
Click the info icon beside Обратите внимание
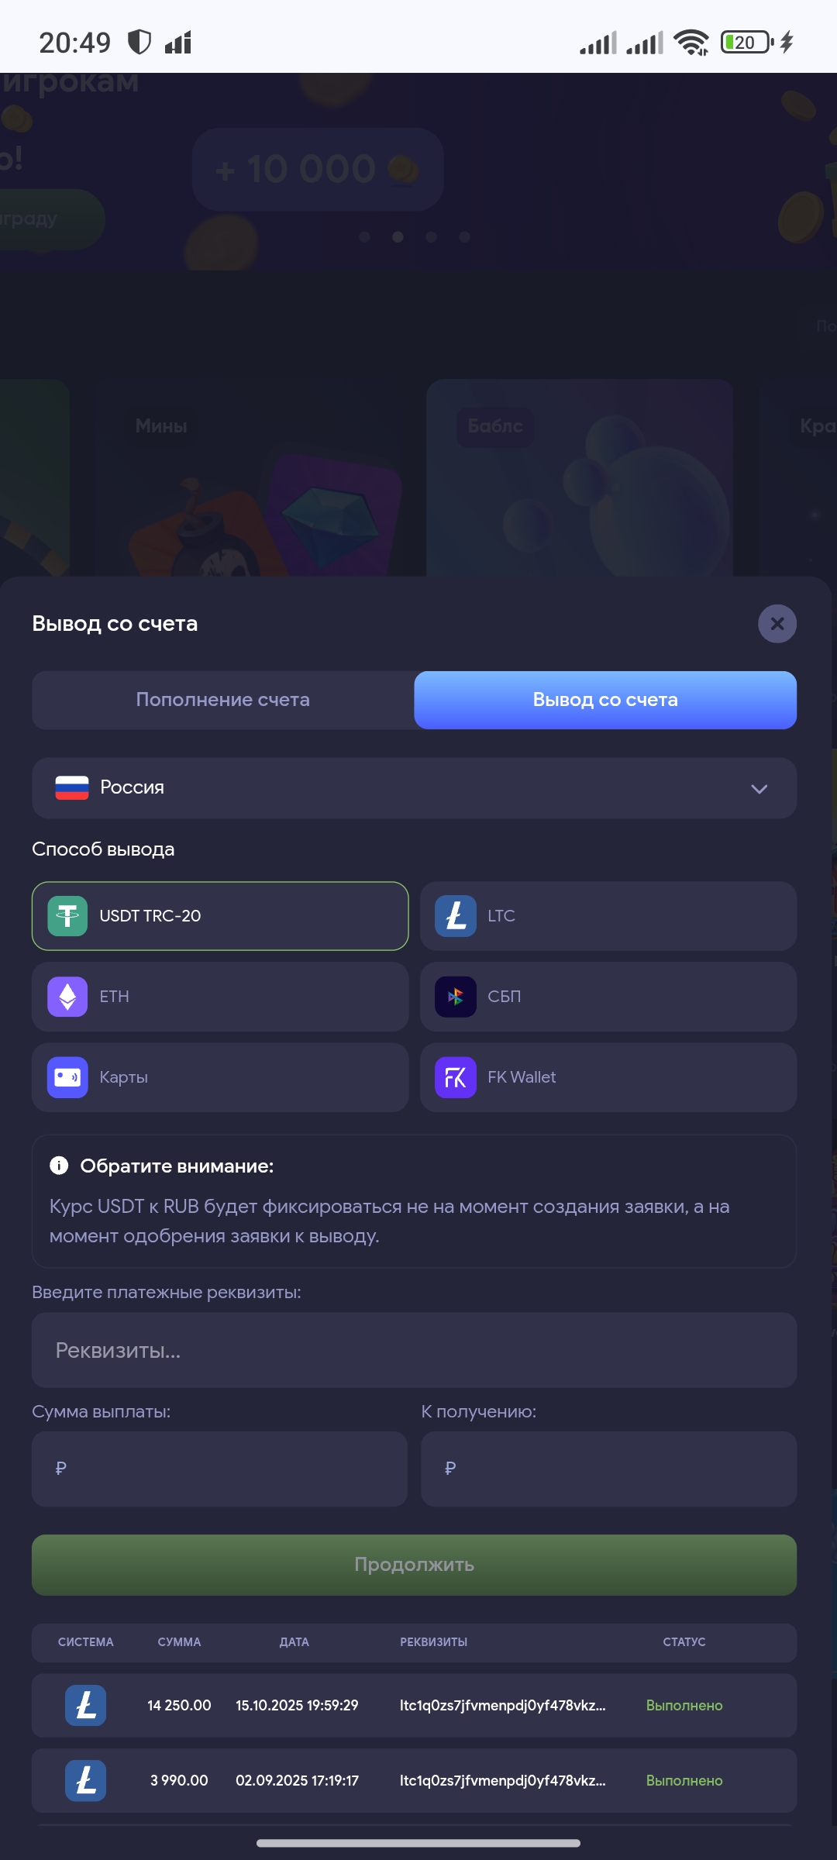(x=59, y=1166)
